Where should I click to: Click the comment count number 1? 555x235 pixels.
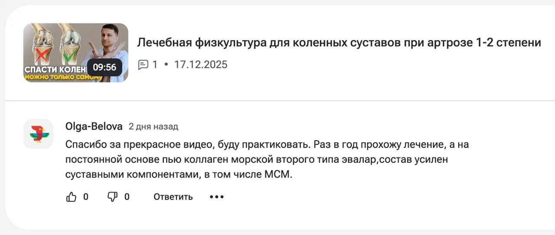[x=155, y=65]
